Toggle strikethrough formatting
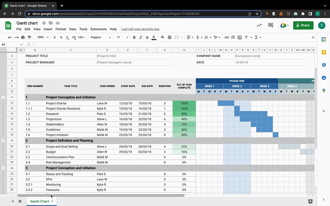 [147, 38]
